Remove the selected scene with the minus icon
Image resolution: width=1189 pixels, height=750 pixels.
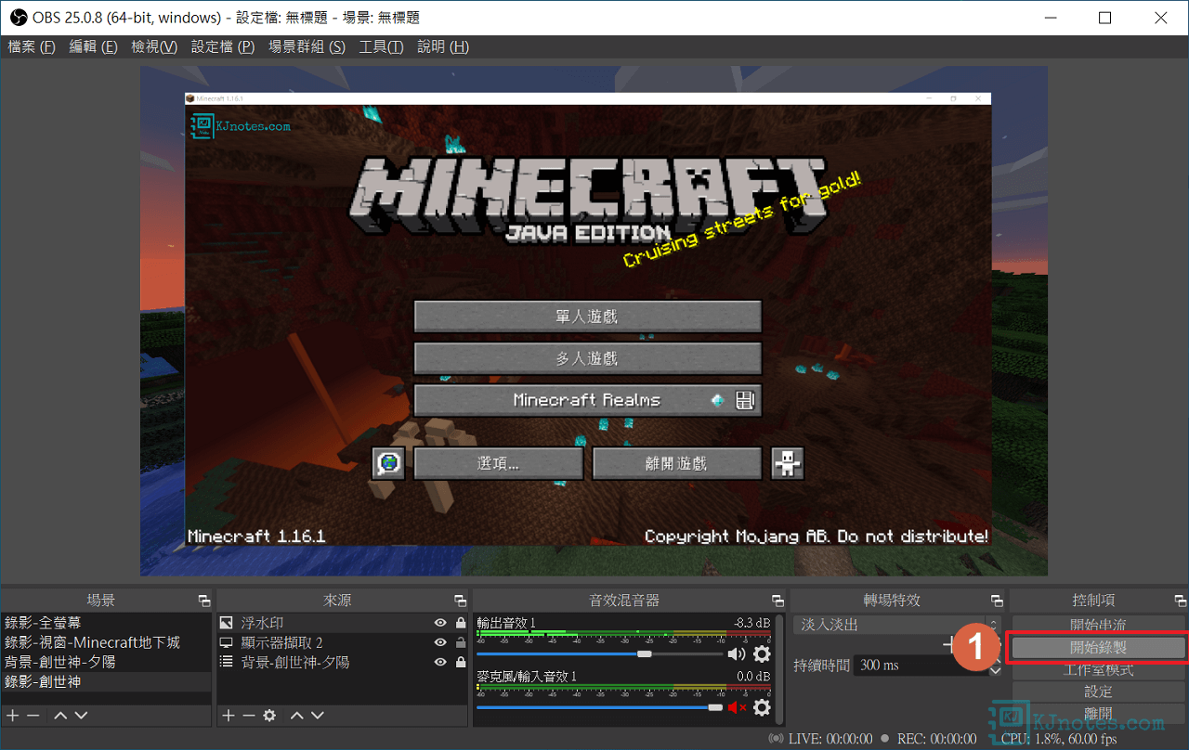point(33,716)
